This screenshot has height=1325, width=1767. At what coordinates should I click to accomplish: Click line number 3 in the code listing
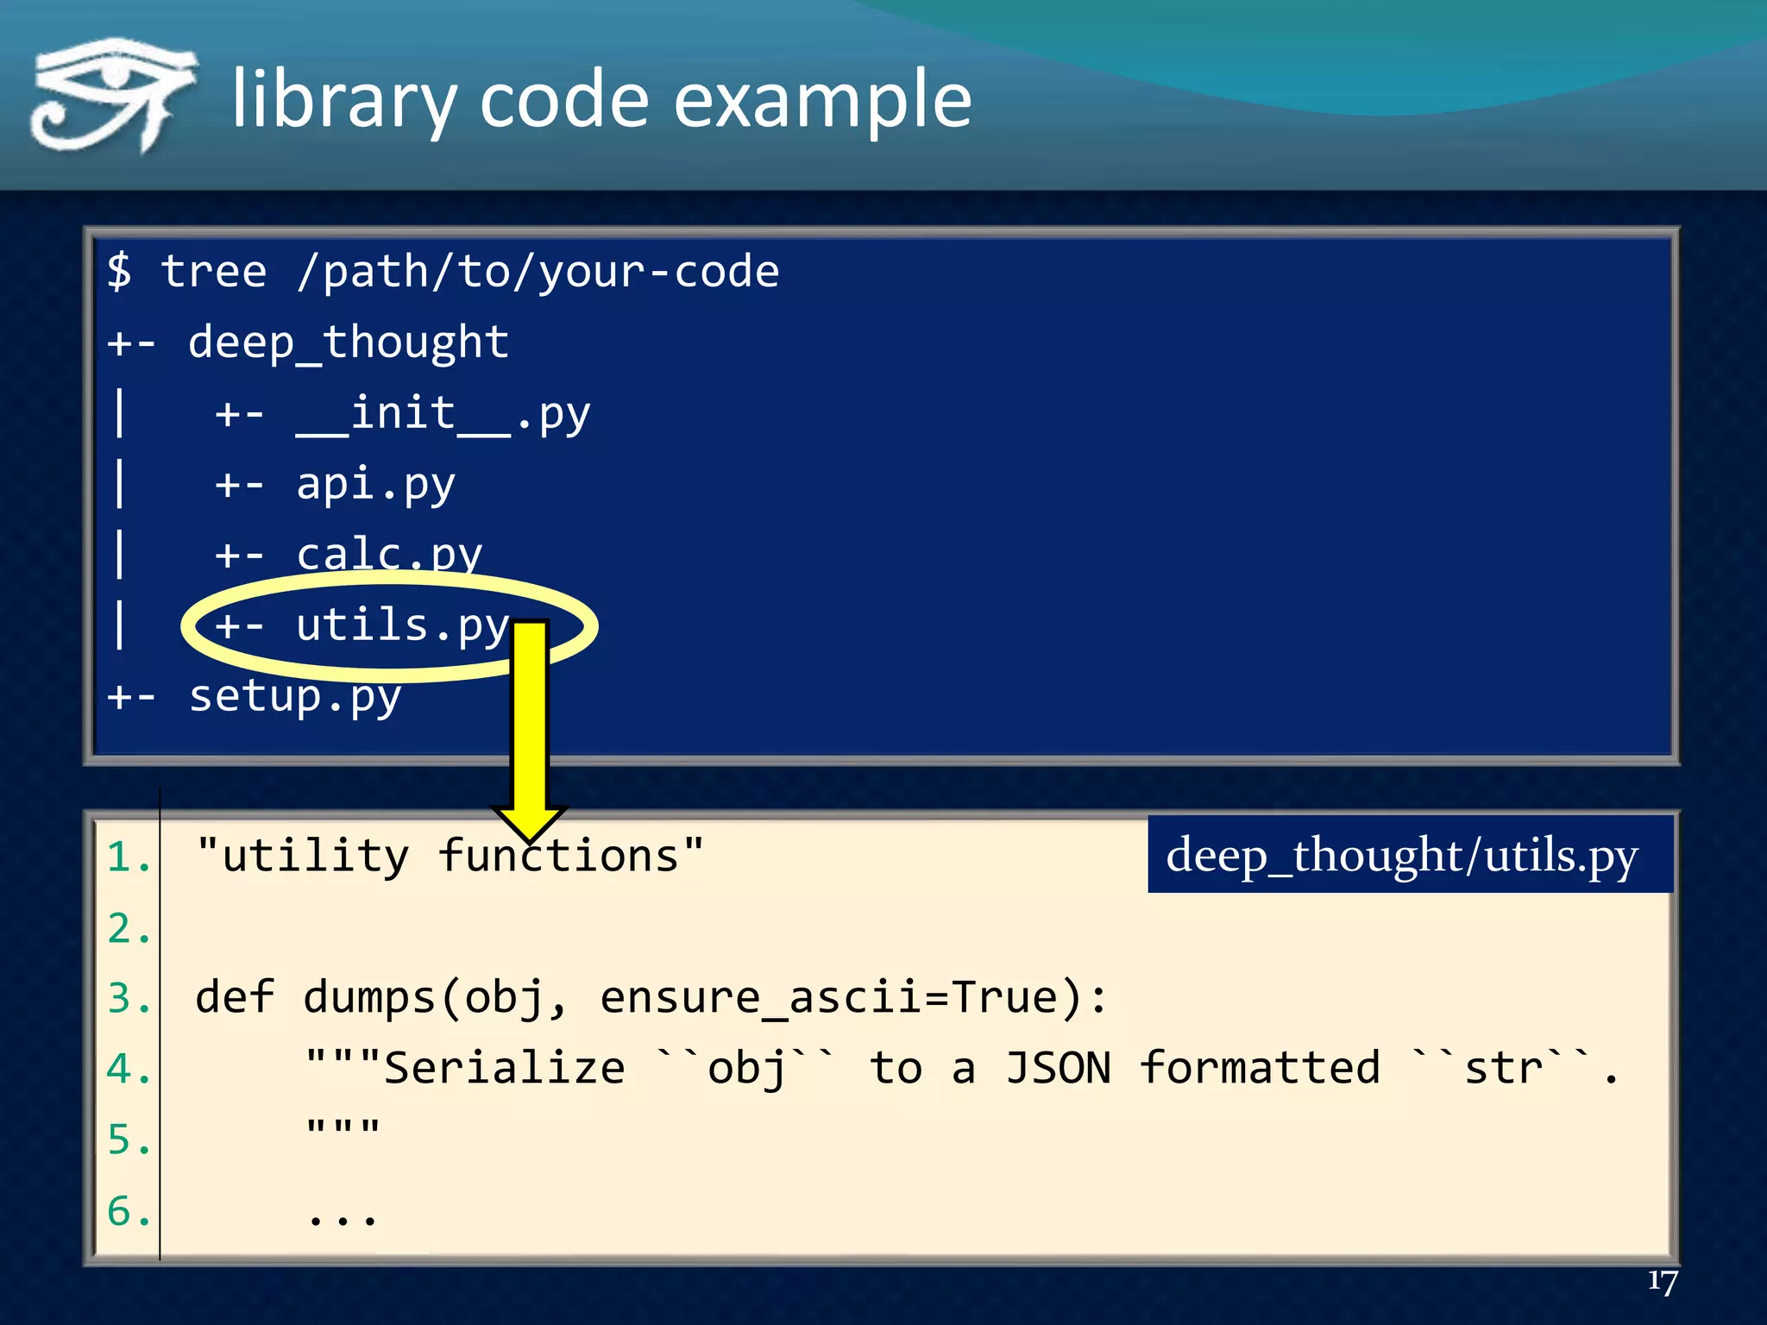pyautogui.click(x=129, y=999)
